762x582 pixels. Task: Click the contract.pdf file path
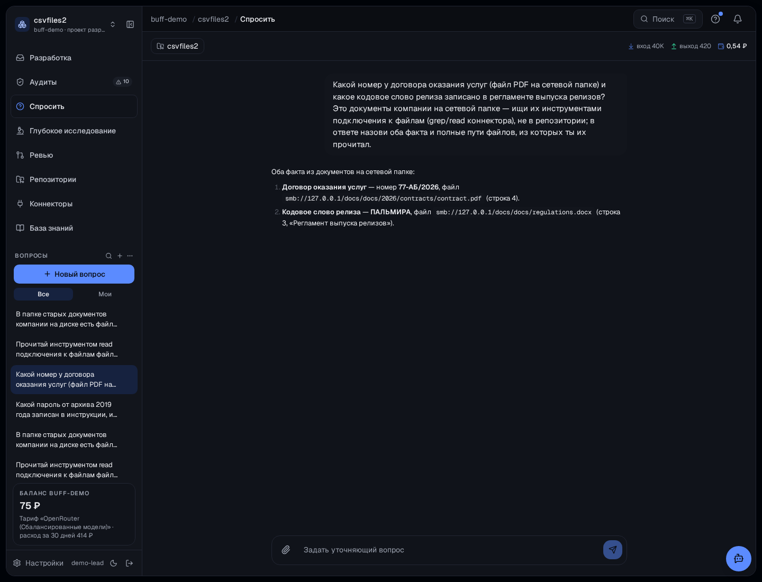click(x=383, y=198)
